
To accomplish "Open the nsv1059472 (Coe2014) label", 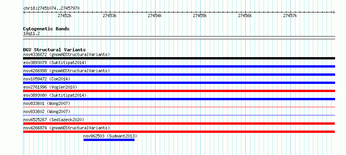I will tap(47, 79).
